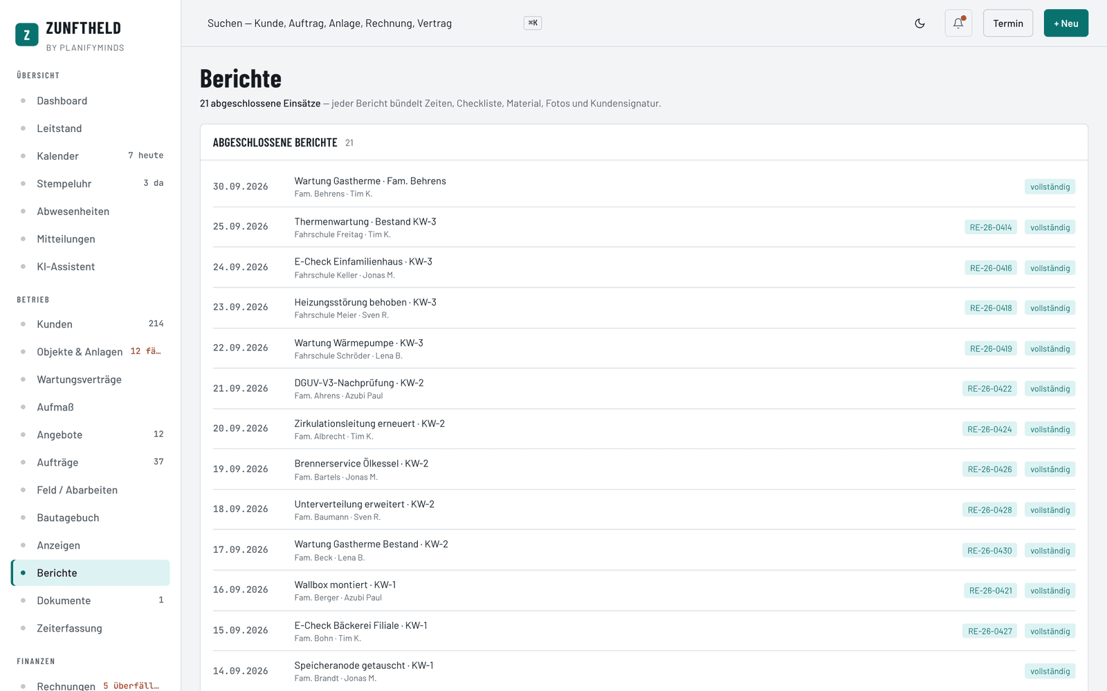The image size is (1107, 691).
Task: Open invoice RE-26-0416
Action: [991, 268]
